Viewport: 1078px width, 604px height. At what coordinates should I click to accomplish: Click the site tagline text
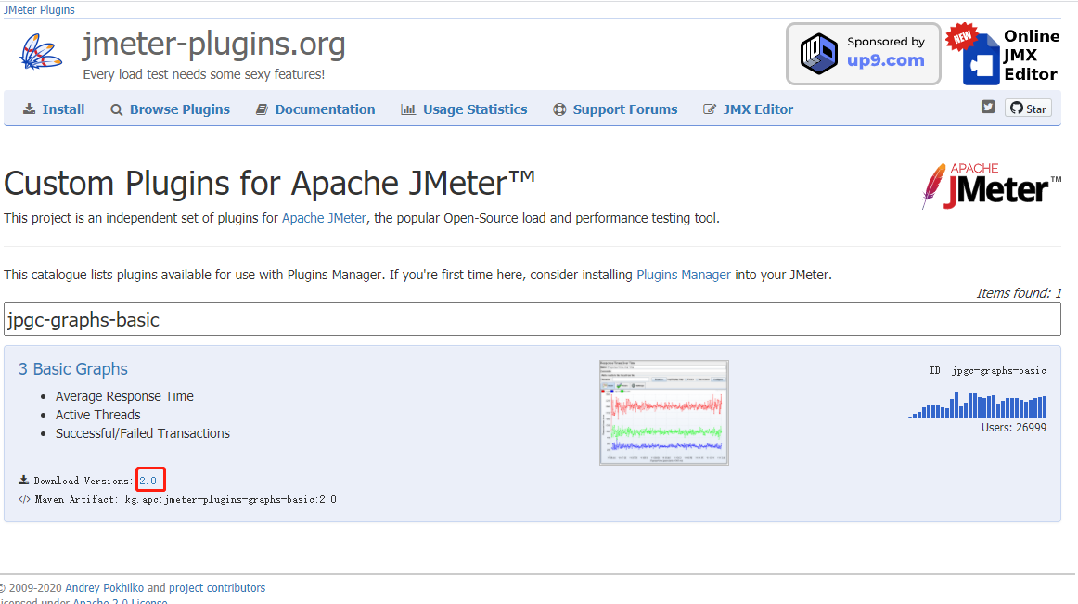pyautogui.click(x=203, y=74)
